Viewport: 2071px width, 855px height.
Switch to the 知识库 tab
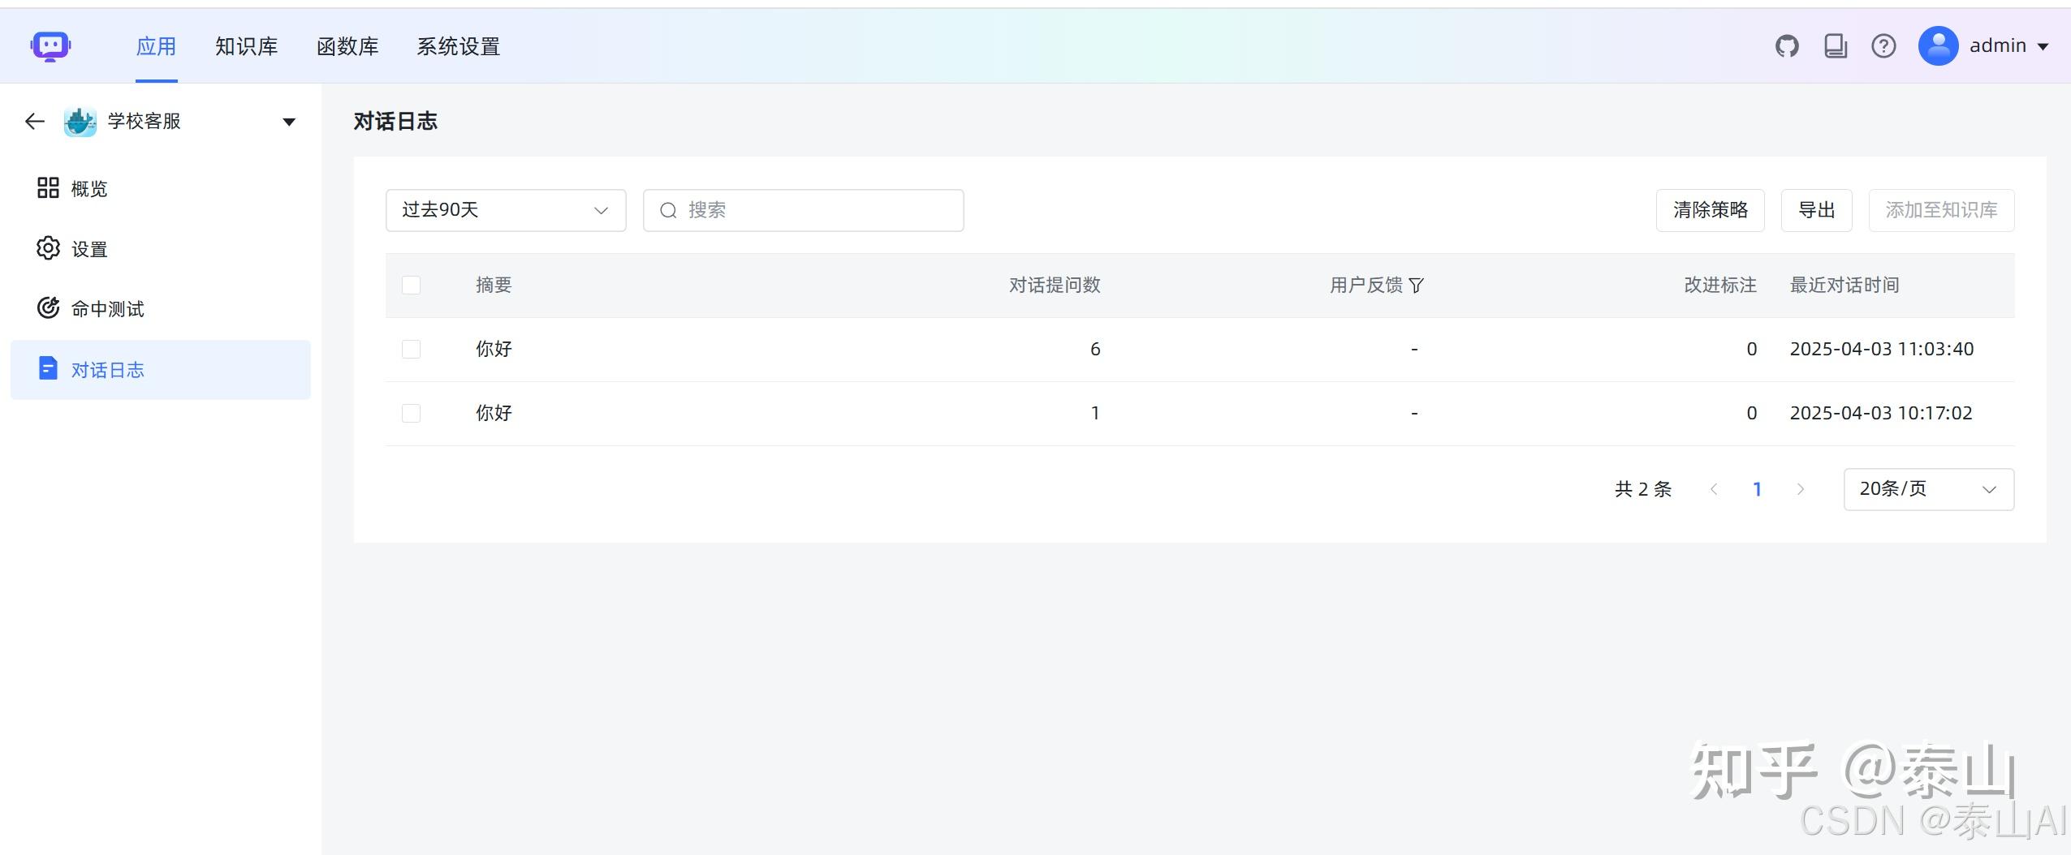[x=246, y=46]
